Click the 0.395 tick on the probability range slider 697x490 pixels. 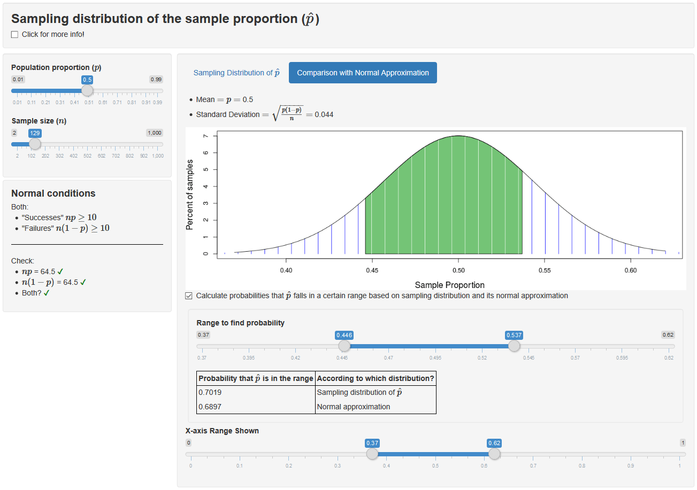(248, 346)
